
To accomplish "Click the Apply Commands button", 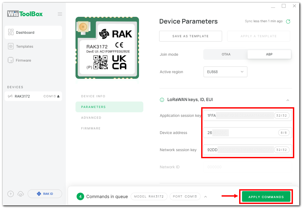I will click(x=266, y=197).
